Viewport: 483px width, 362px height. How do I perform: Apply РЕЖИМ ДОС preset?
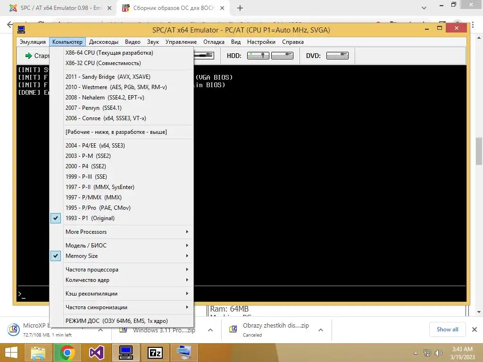pos(121,321)
